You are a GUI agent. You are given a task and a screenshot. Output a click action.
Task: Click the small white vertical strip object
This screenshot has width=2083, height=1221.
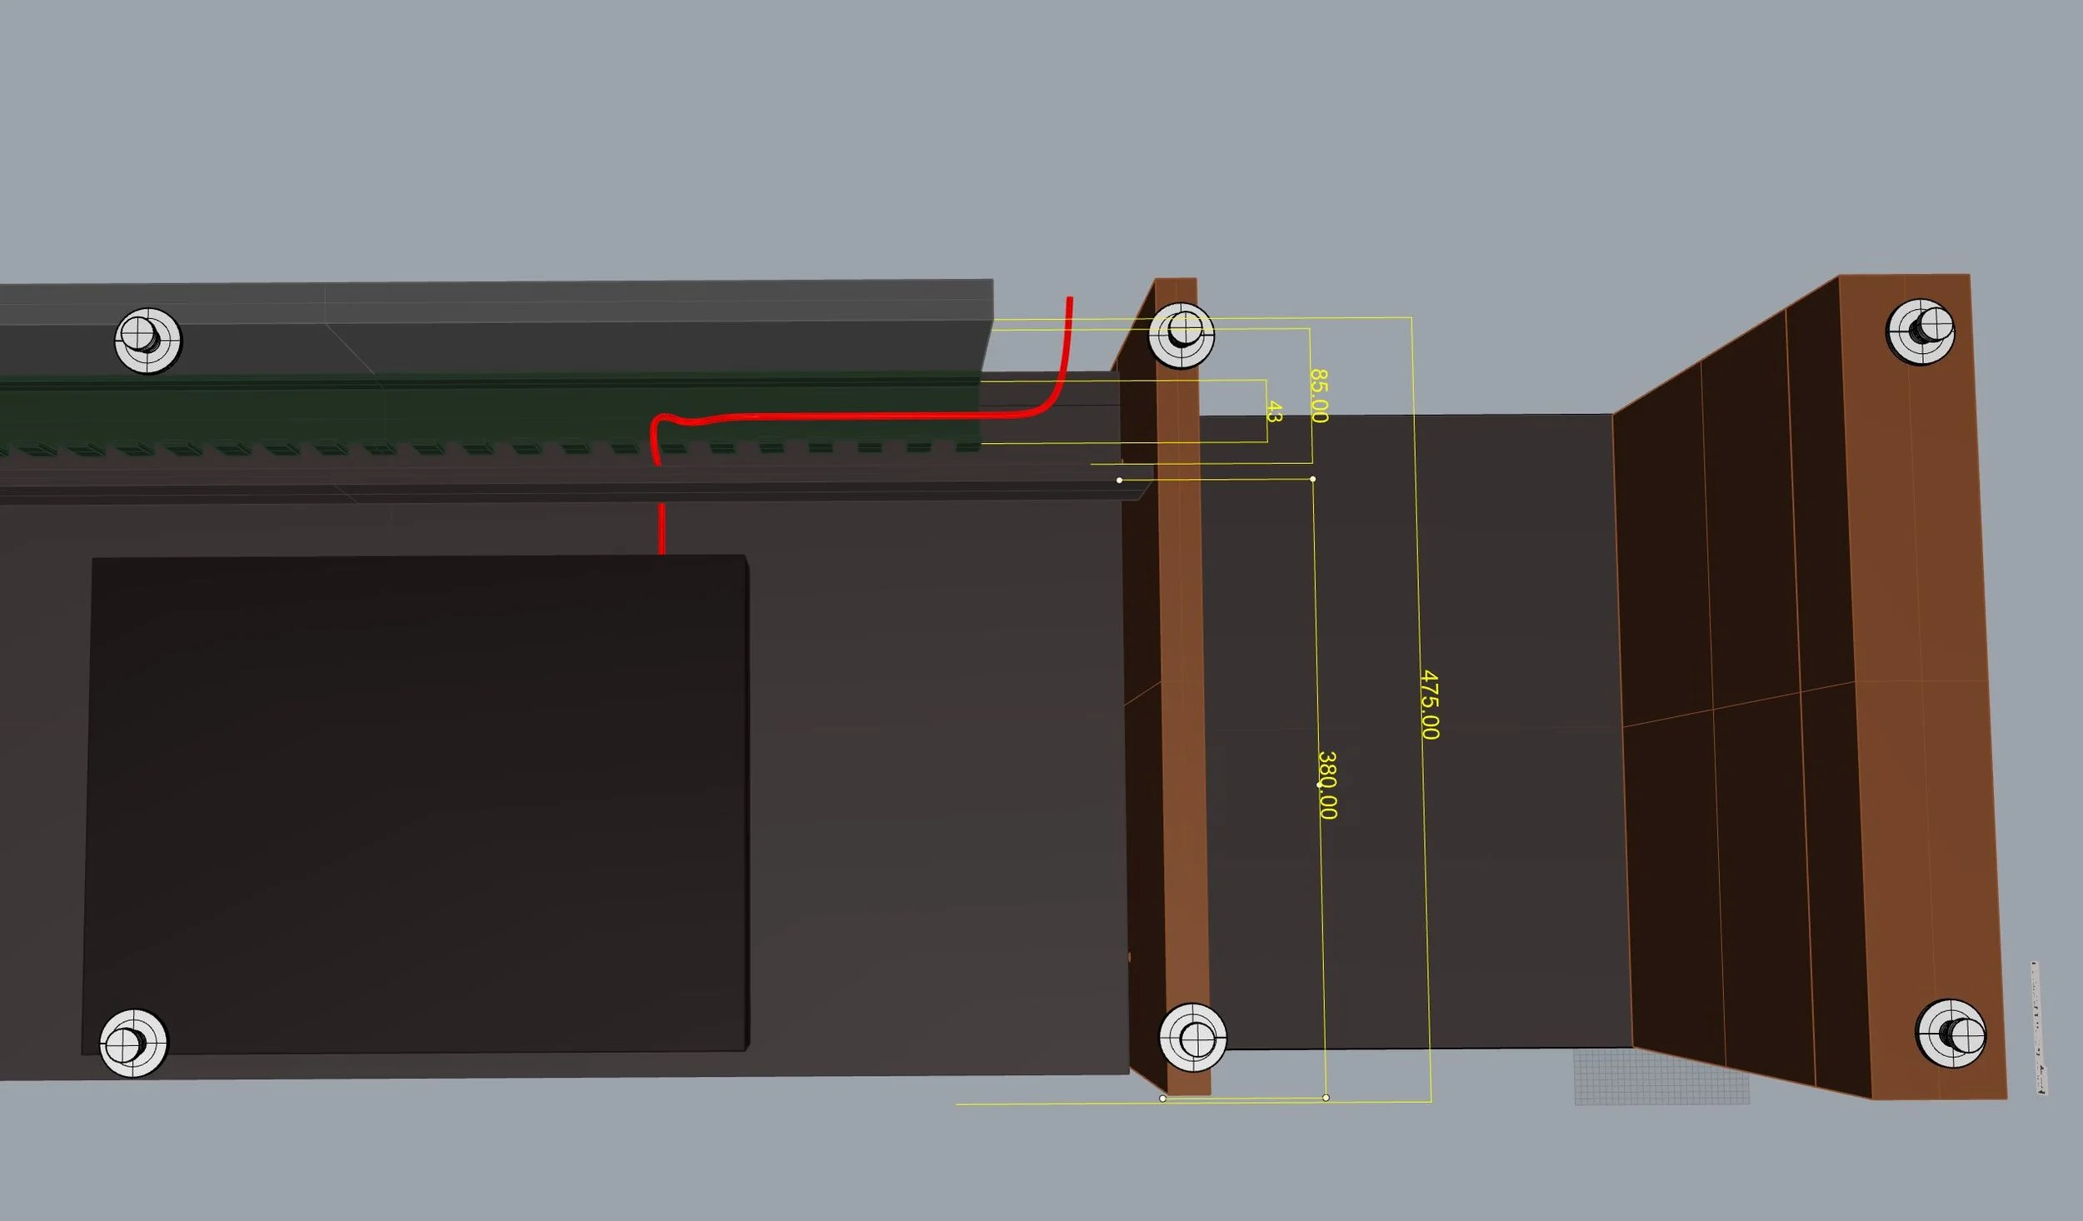click(x=2039, y=1029)
